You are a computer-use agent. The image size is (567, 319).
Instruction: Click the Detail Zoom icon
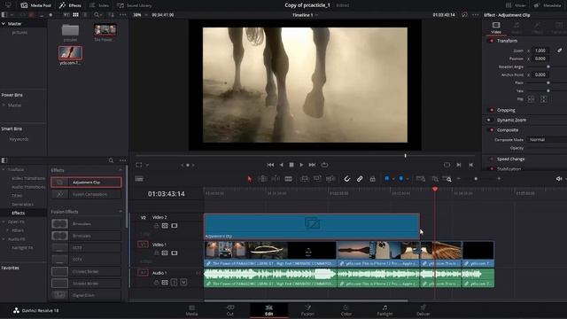pyautogui.click(x=435, y=179)
